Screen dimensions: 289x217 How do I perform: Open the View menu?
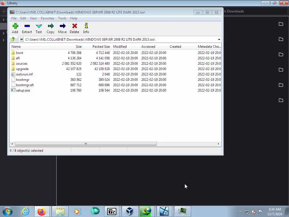(33, 18)
